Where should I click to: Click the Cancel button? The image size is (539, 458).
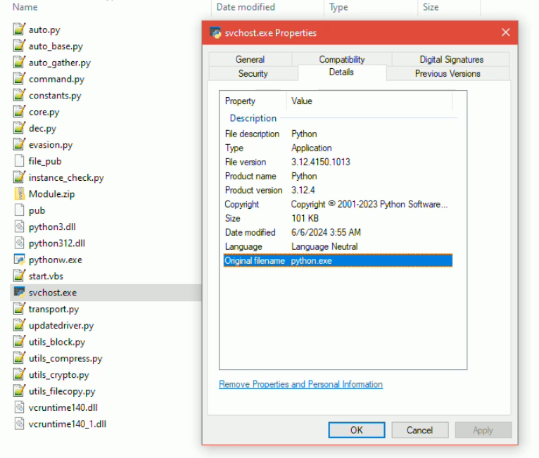419,430
